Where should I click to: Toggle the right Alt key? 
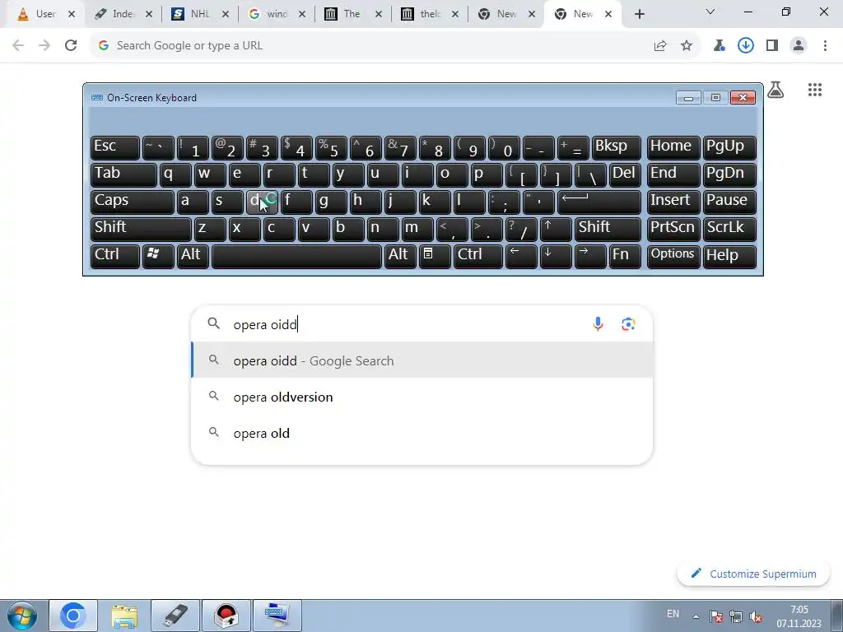(x=401, y=256)
